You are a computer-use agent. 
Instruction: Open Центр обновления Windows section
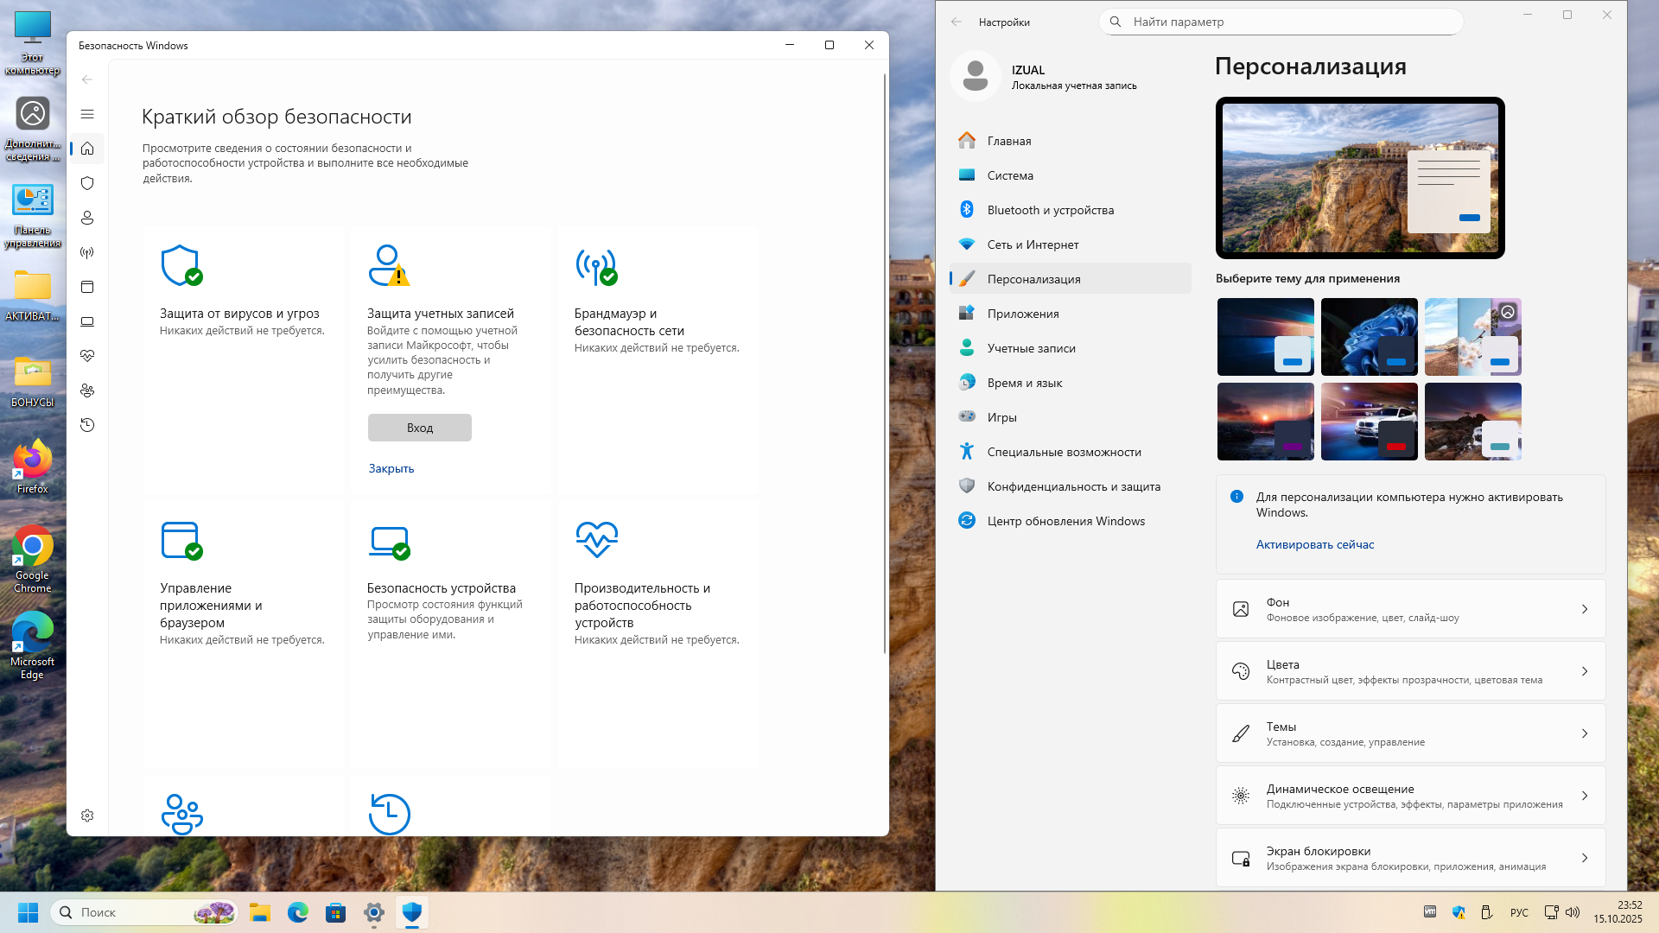pyautogui.click(x=1065, y=521)
